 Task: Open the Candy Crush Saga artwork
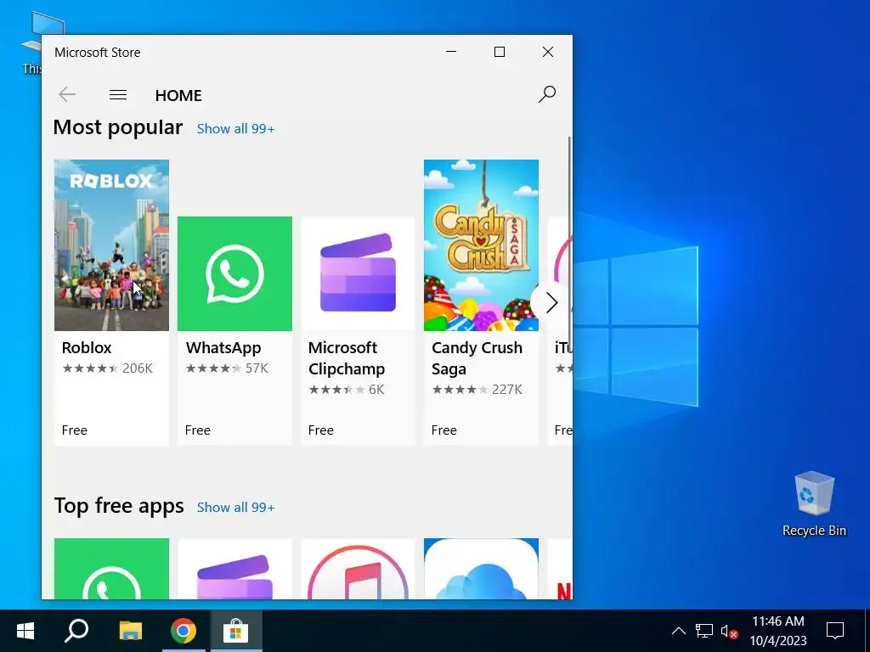tap(481, 245)
